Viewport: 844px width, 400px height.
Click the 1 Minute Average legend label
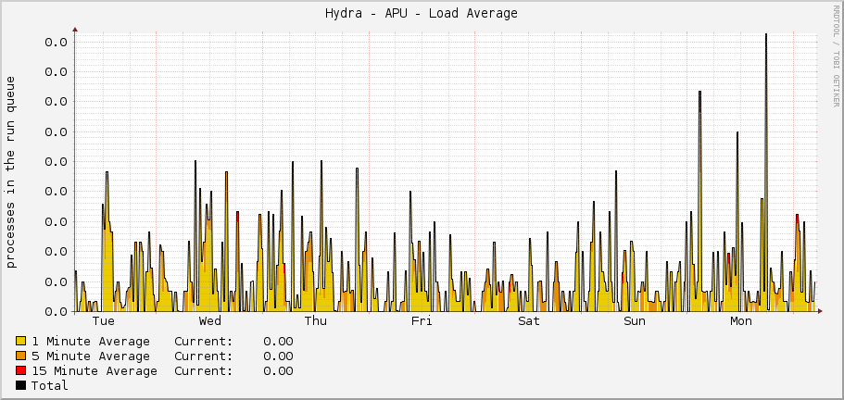[91, 342]
